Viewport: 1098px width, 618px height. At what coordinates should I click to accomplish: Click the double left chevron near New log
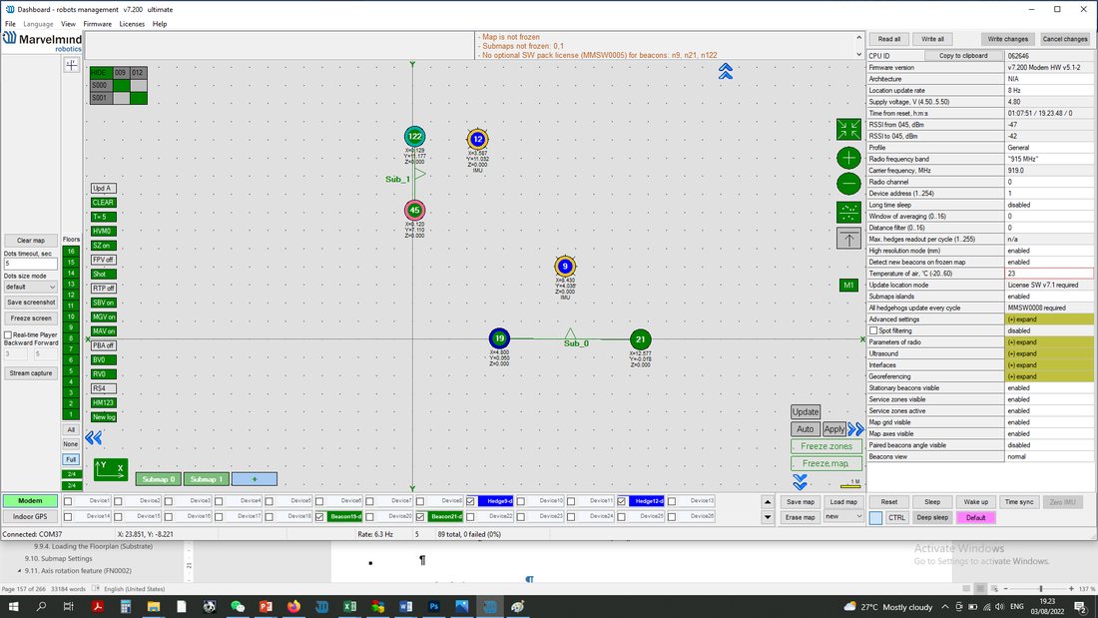tap(93, 438)
